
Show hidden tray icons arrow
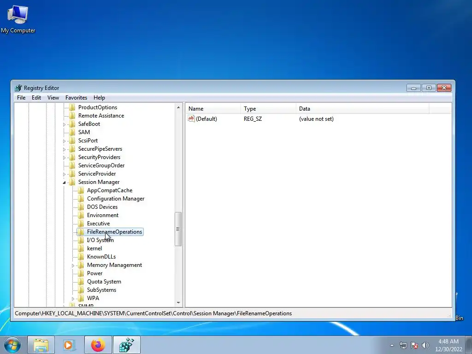pyautogui.click(x=392, y=345)
